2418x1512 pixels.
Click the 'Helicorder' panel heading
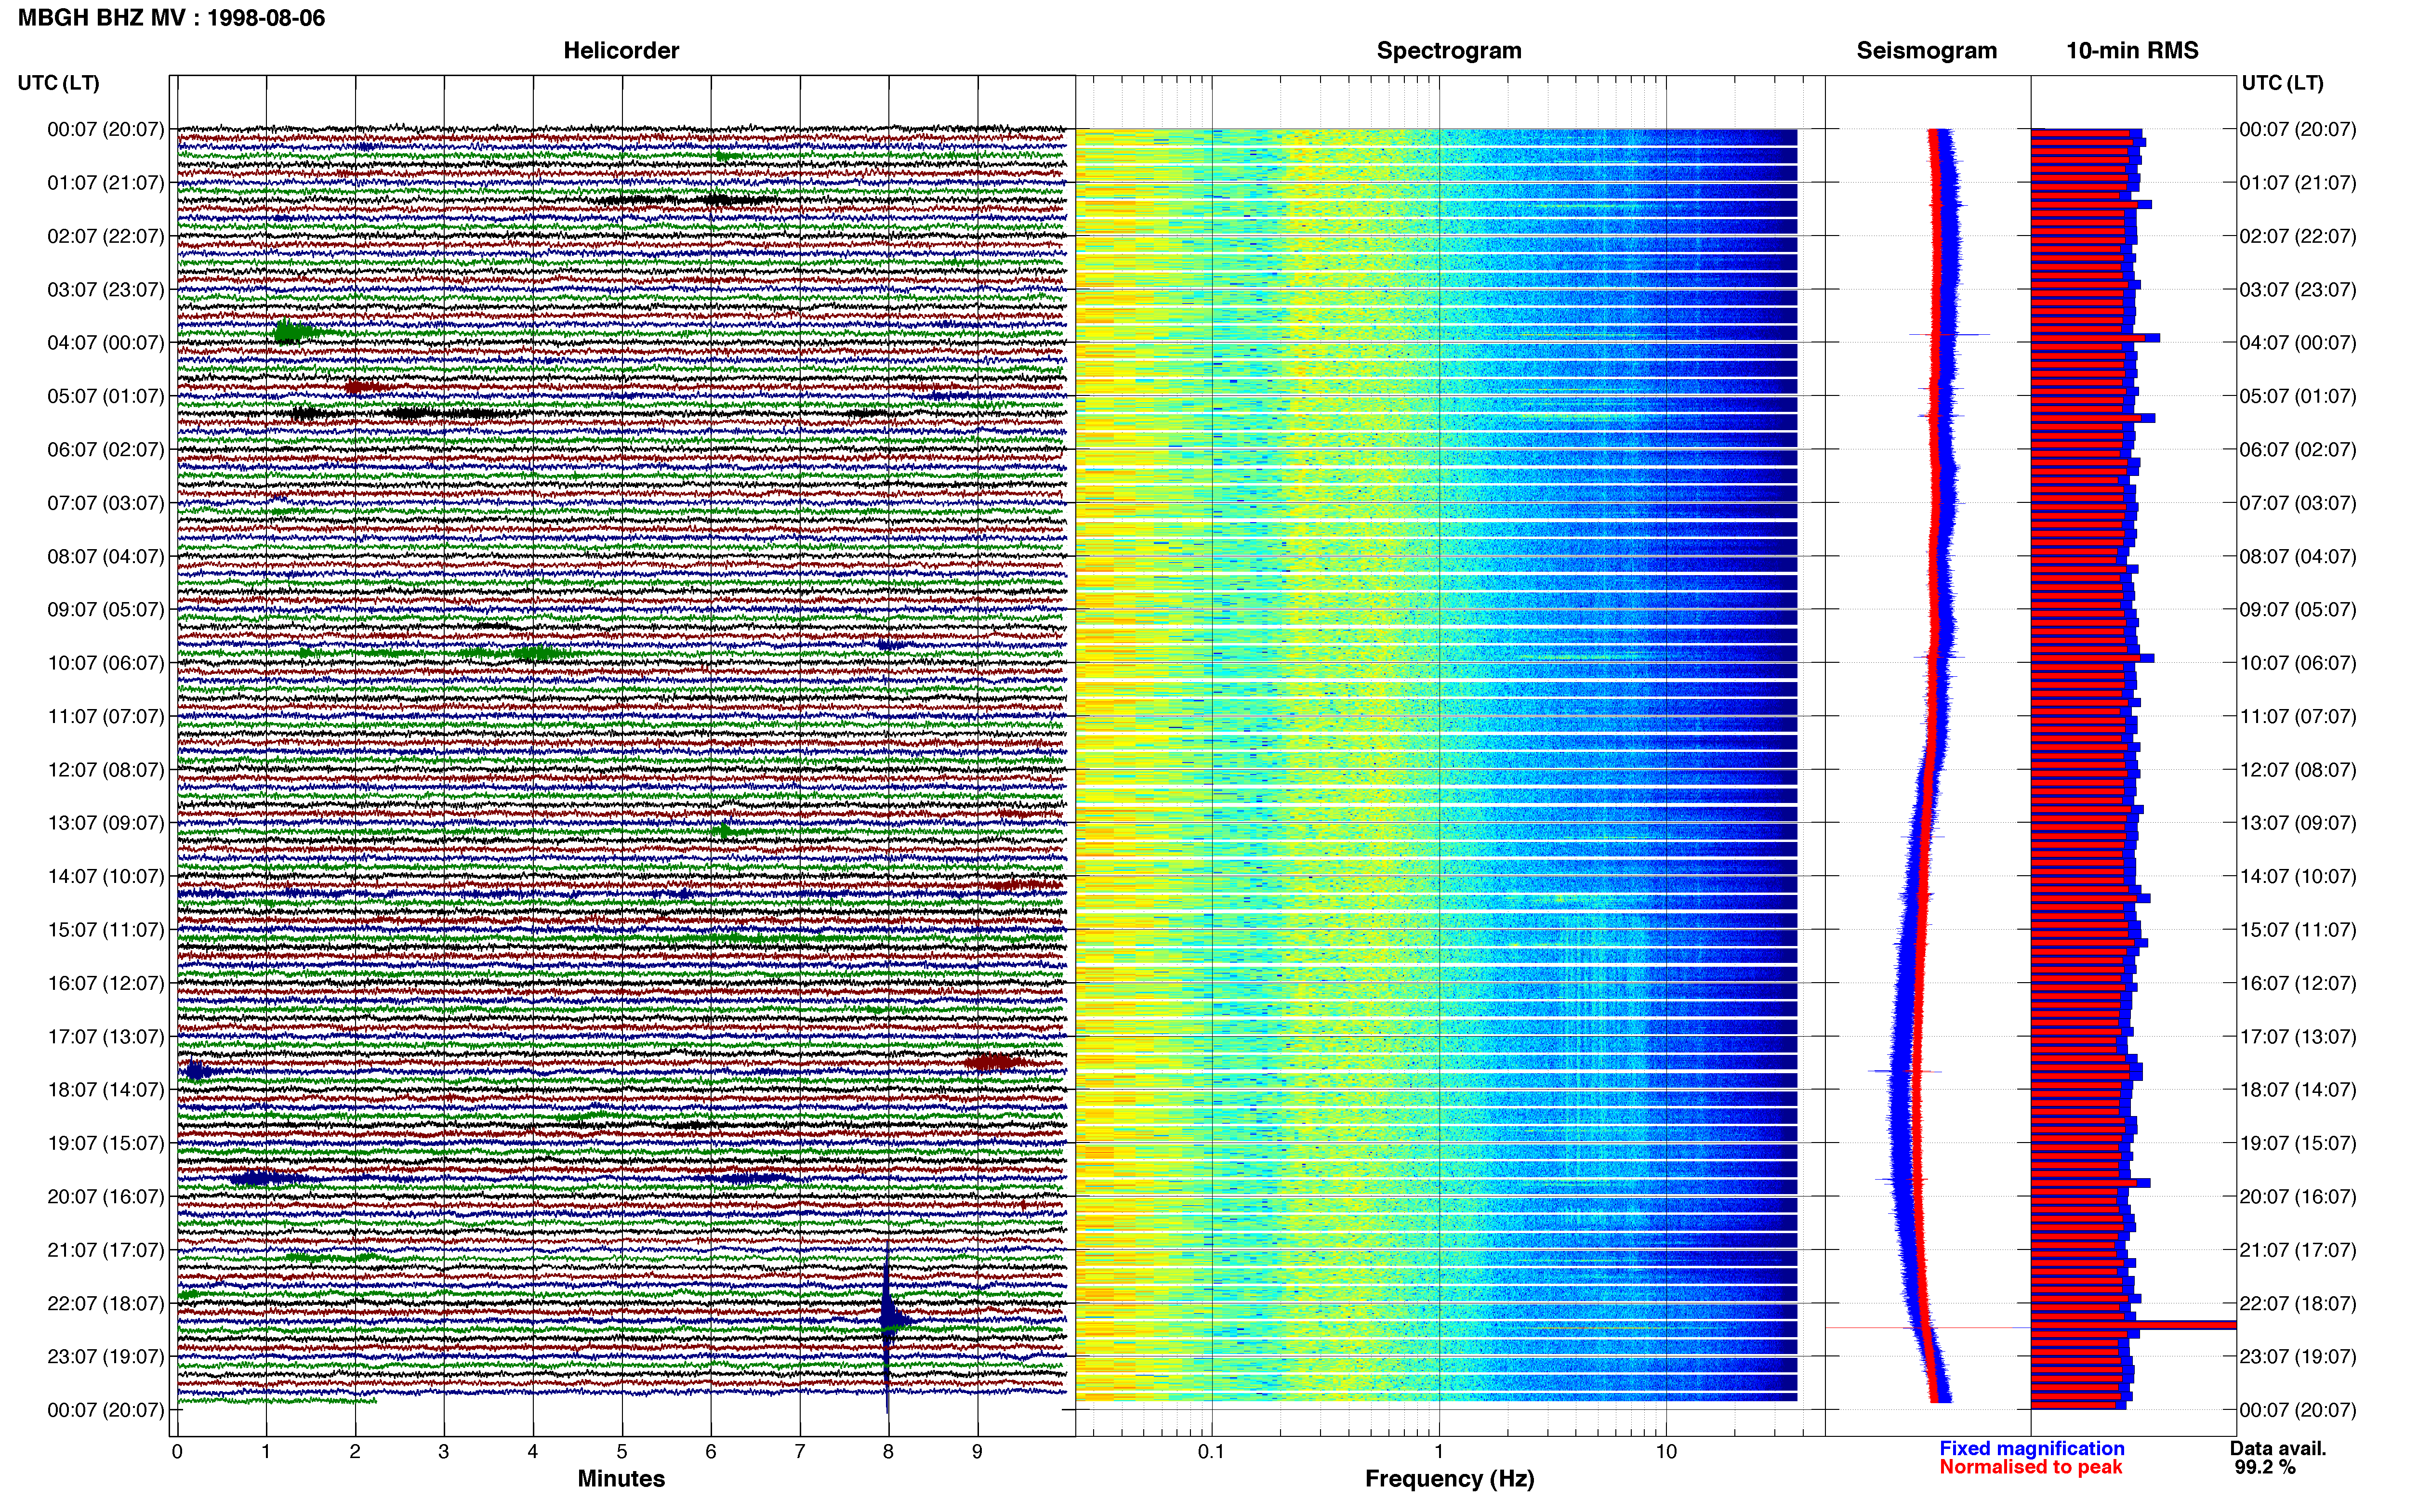621,51
